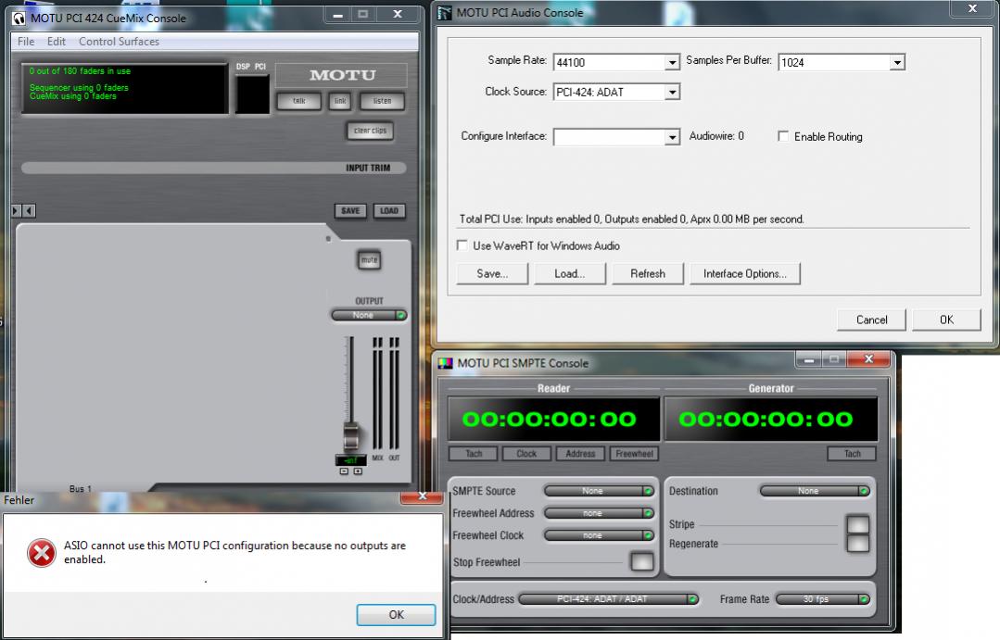This screenshot has height=640, width=1000.
Task: Save the CueMix mix configuration
Action: (x=350, y=211)
